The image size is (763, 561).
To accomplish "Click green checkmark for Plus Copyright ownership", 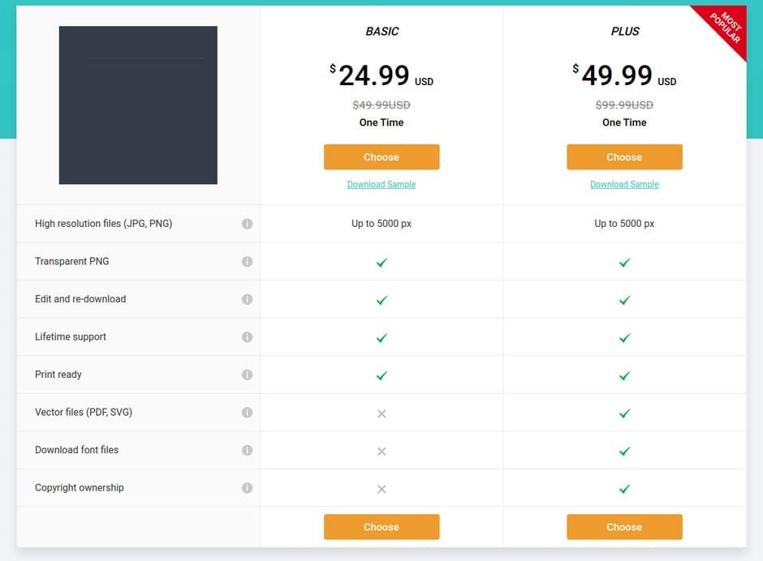I will 624,489.
